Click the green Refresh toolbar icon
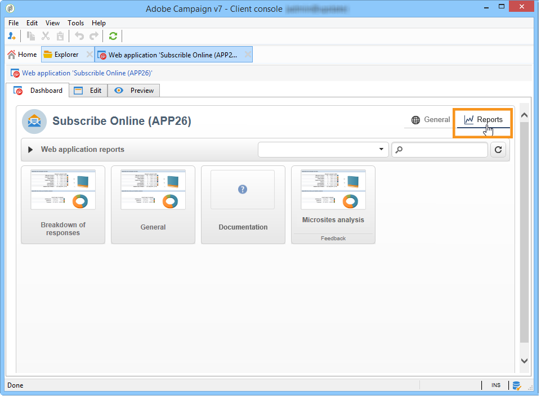 coord(113,36)
